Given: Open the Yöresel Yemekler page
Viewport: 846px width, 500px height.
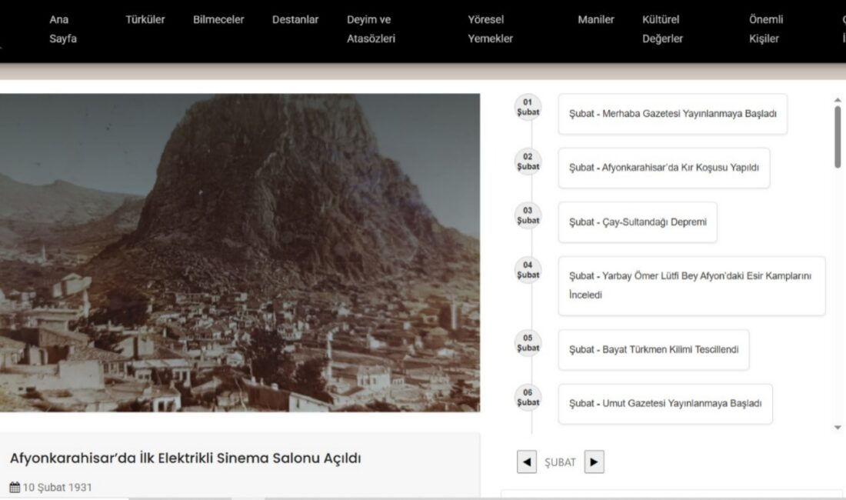Looking at the screenshot, I should [x=491, y=29].
